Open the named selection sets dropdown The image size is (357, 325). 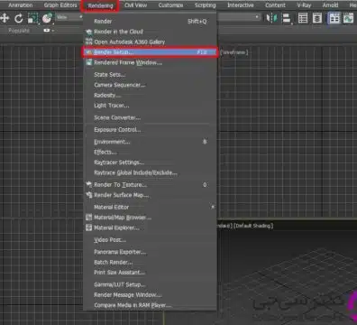click(x=240, y=17)
